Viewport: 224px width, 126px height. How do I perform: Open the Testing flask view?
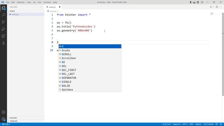(3, 43)
